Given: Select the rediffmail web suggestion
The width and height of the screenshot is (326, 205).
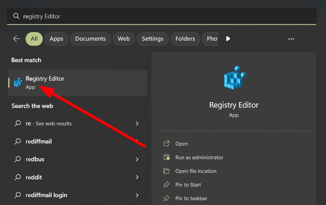Looking at the screenshot, I should pyautogui.click(x=78, y=141).
